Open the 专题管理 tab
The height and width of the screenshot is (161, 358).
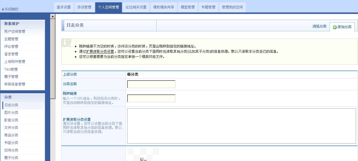[208, 7]
